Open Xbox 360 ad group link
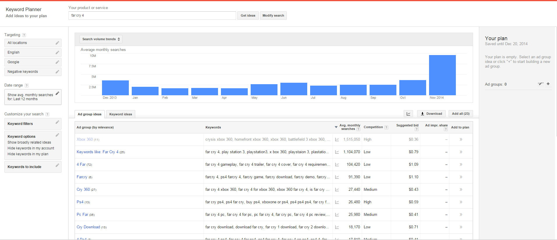Image resolution: width=557 pixels, height=240 pixels. click(85, 140)
